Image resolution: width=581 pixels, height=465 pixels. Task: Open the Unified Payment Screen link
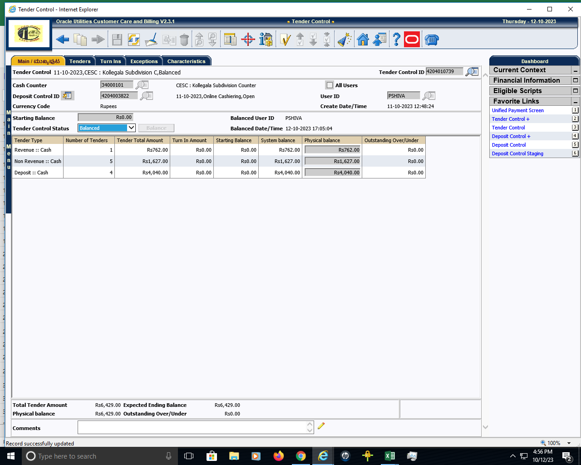(517, 110)
